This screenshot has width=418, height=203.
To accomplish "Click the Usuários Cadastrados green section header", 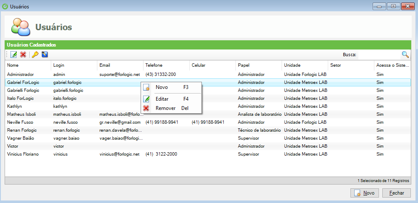I will [208, 45].
